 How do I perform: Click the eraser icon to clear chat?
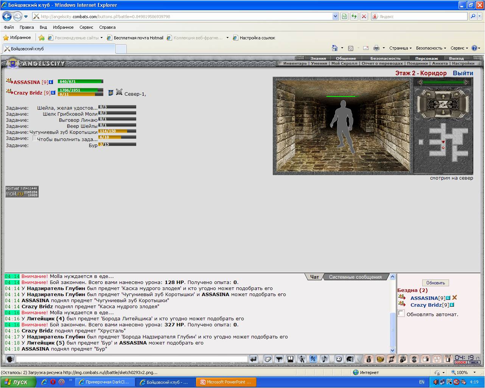click(x=268, y=359)
